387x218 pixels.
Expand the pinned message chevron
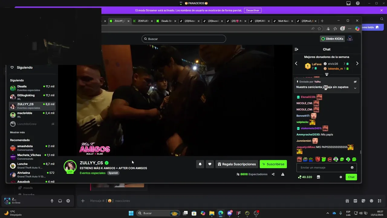(355, 88)
